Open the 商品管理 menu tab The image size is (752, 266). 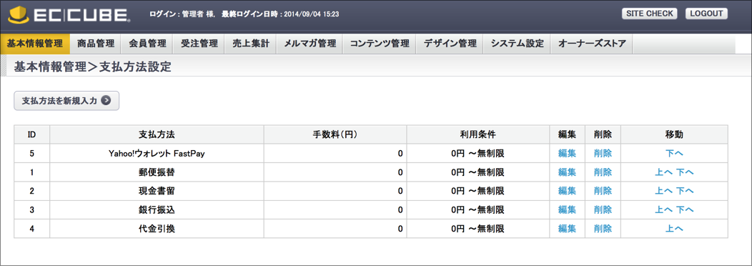pyautogui.click(x=96, y=44)
